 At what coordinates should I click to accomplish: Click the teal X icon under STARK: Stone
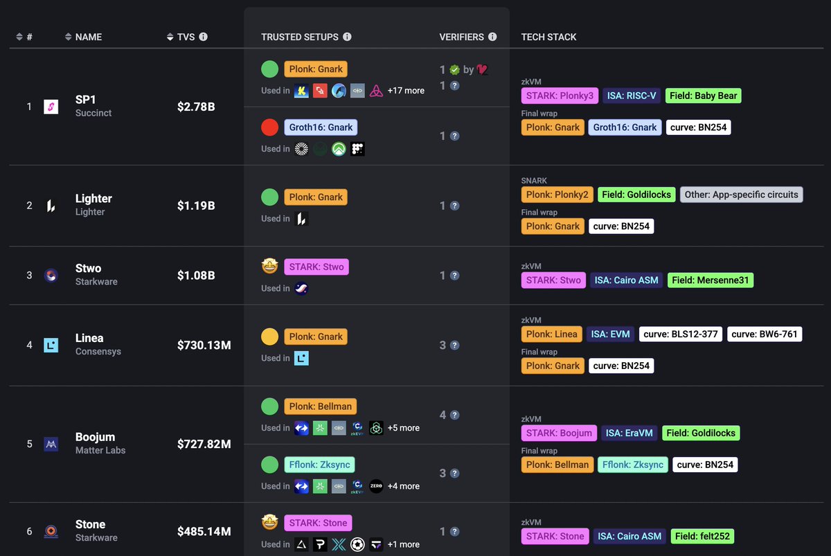point(339,544)
